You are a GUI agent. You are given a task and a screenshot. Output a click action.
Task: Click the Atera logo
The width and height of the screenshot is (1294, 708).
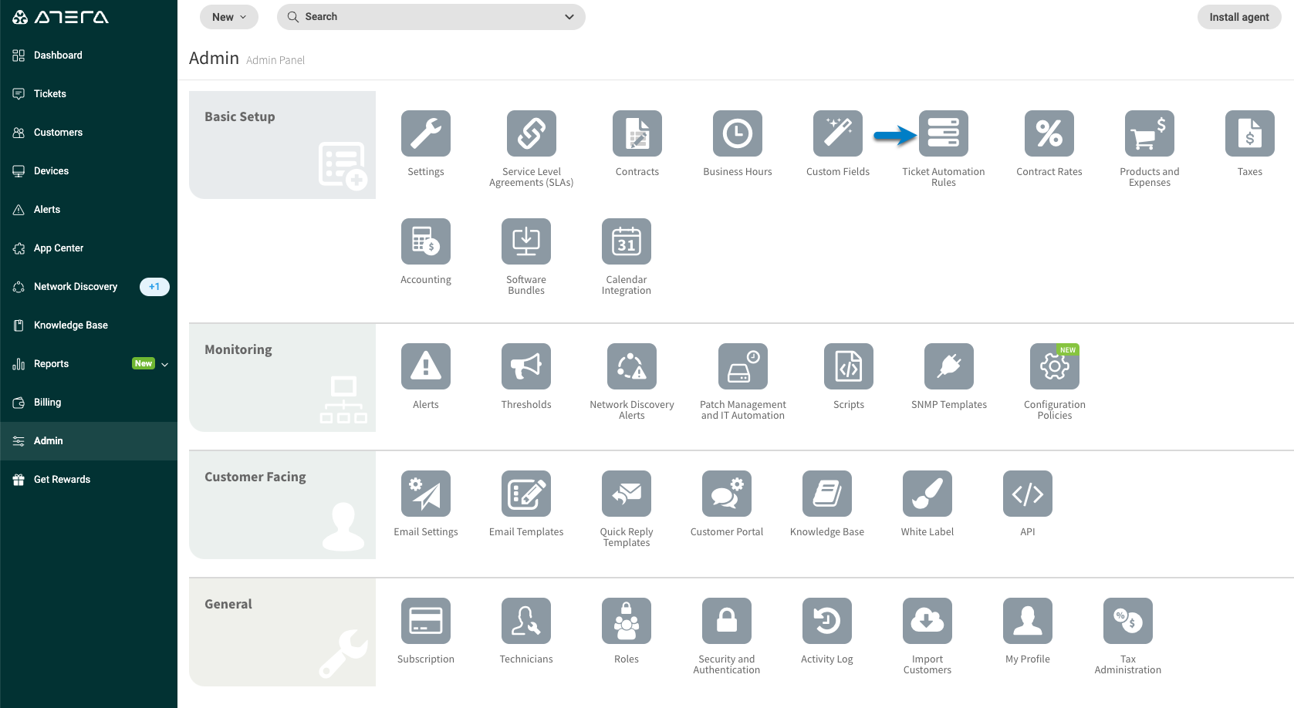[60, 17]
